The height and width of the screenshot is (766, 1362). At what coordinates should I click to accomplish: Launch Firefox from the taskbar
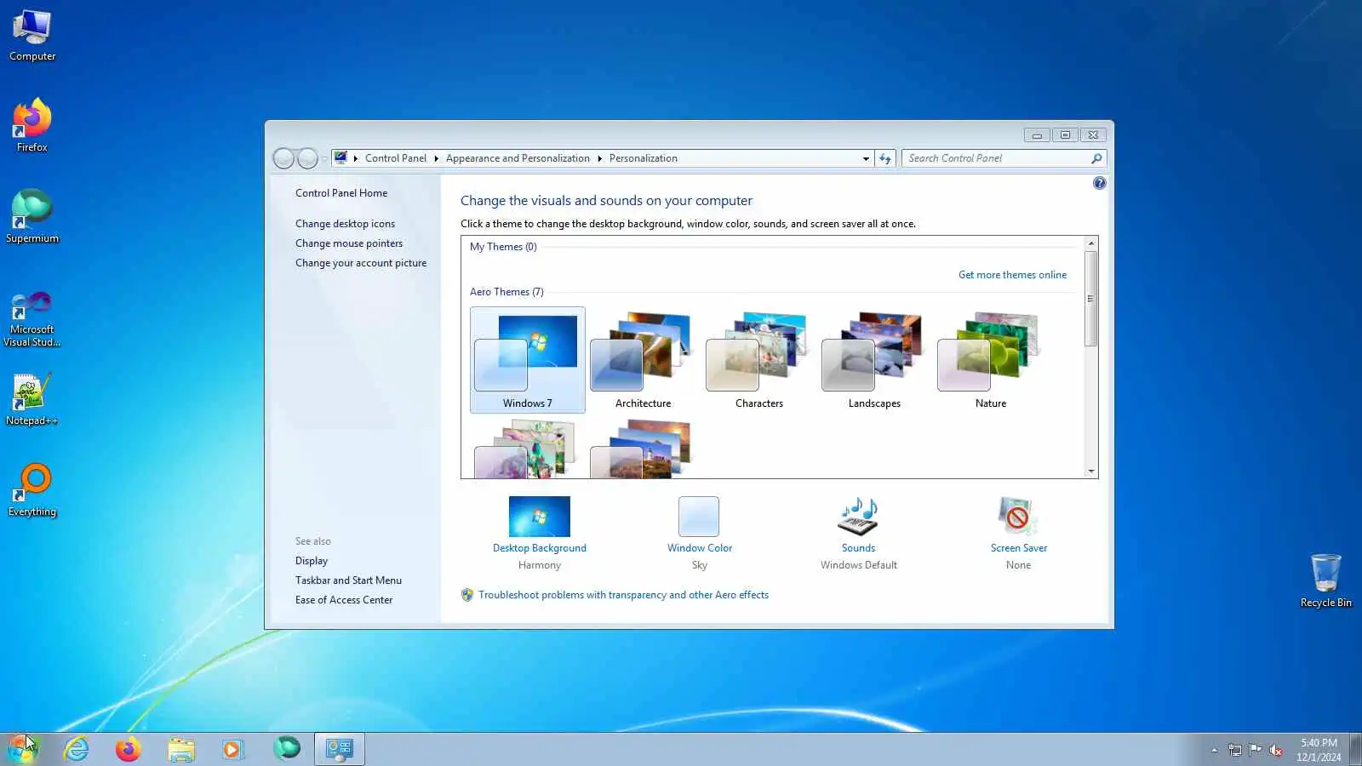point(129,749)
